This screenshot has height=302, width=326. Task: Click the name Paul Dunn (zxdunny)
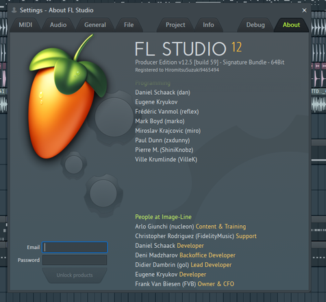[x=162, y=140]
